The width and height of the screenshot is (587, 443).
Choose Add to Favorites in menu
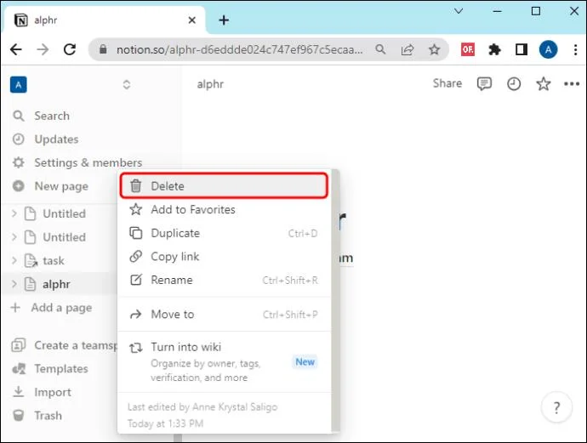point(224,209)
